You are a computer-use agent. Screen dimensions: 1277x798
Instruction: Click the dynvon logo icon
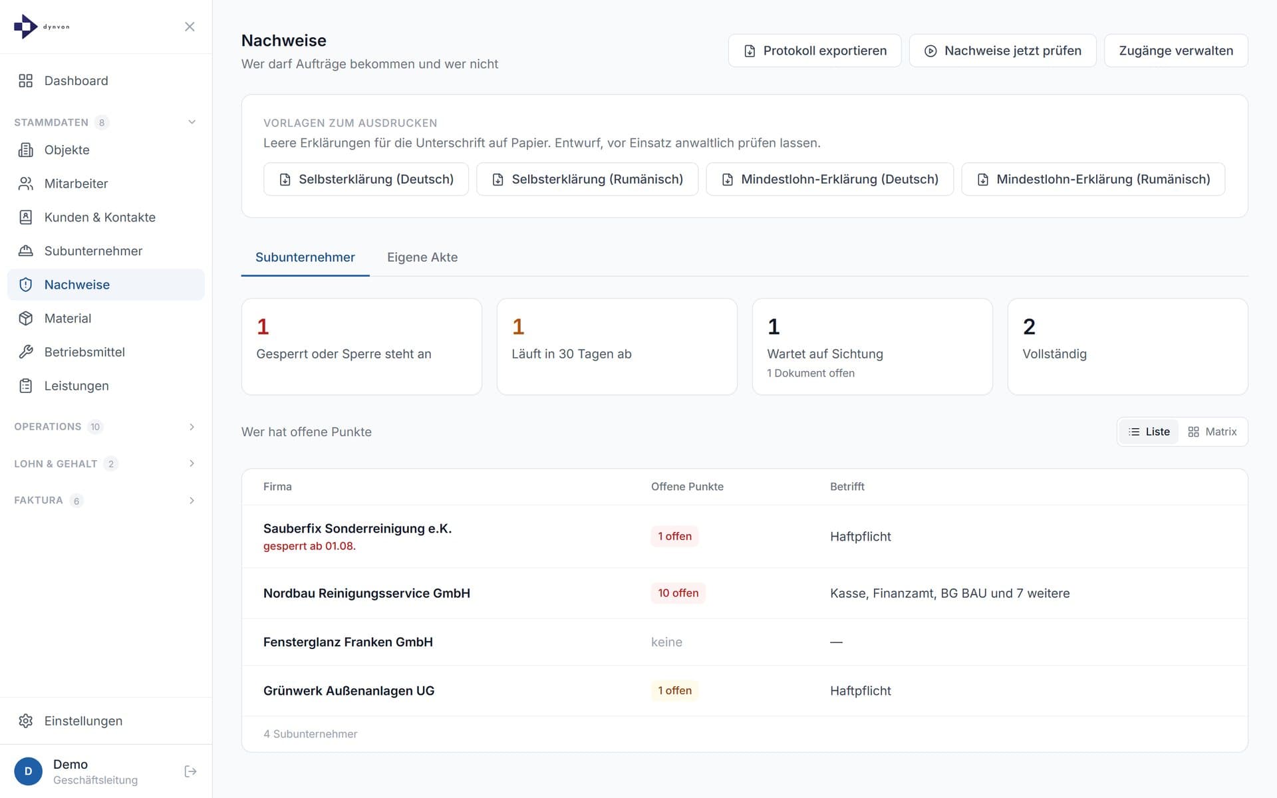point(25,27)
